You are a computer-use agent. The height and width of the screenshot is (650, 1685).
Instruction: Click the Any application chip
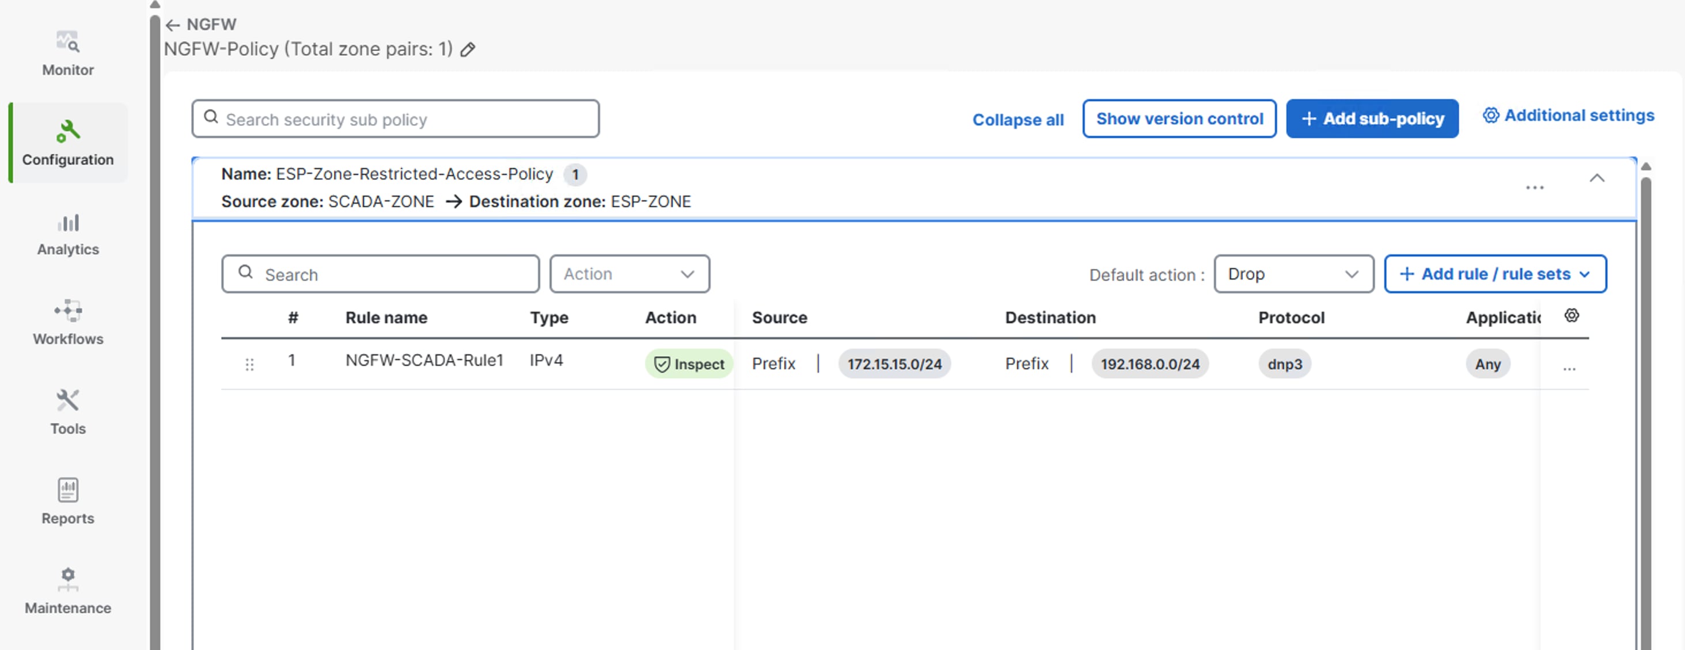[1487, 365]
